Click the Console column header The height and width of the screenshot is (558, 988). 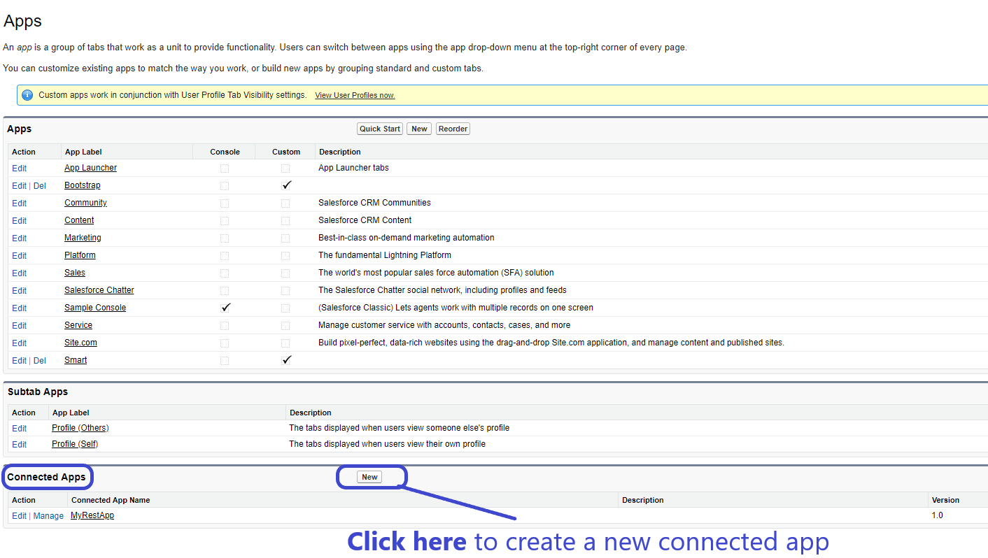(225, 152)
